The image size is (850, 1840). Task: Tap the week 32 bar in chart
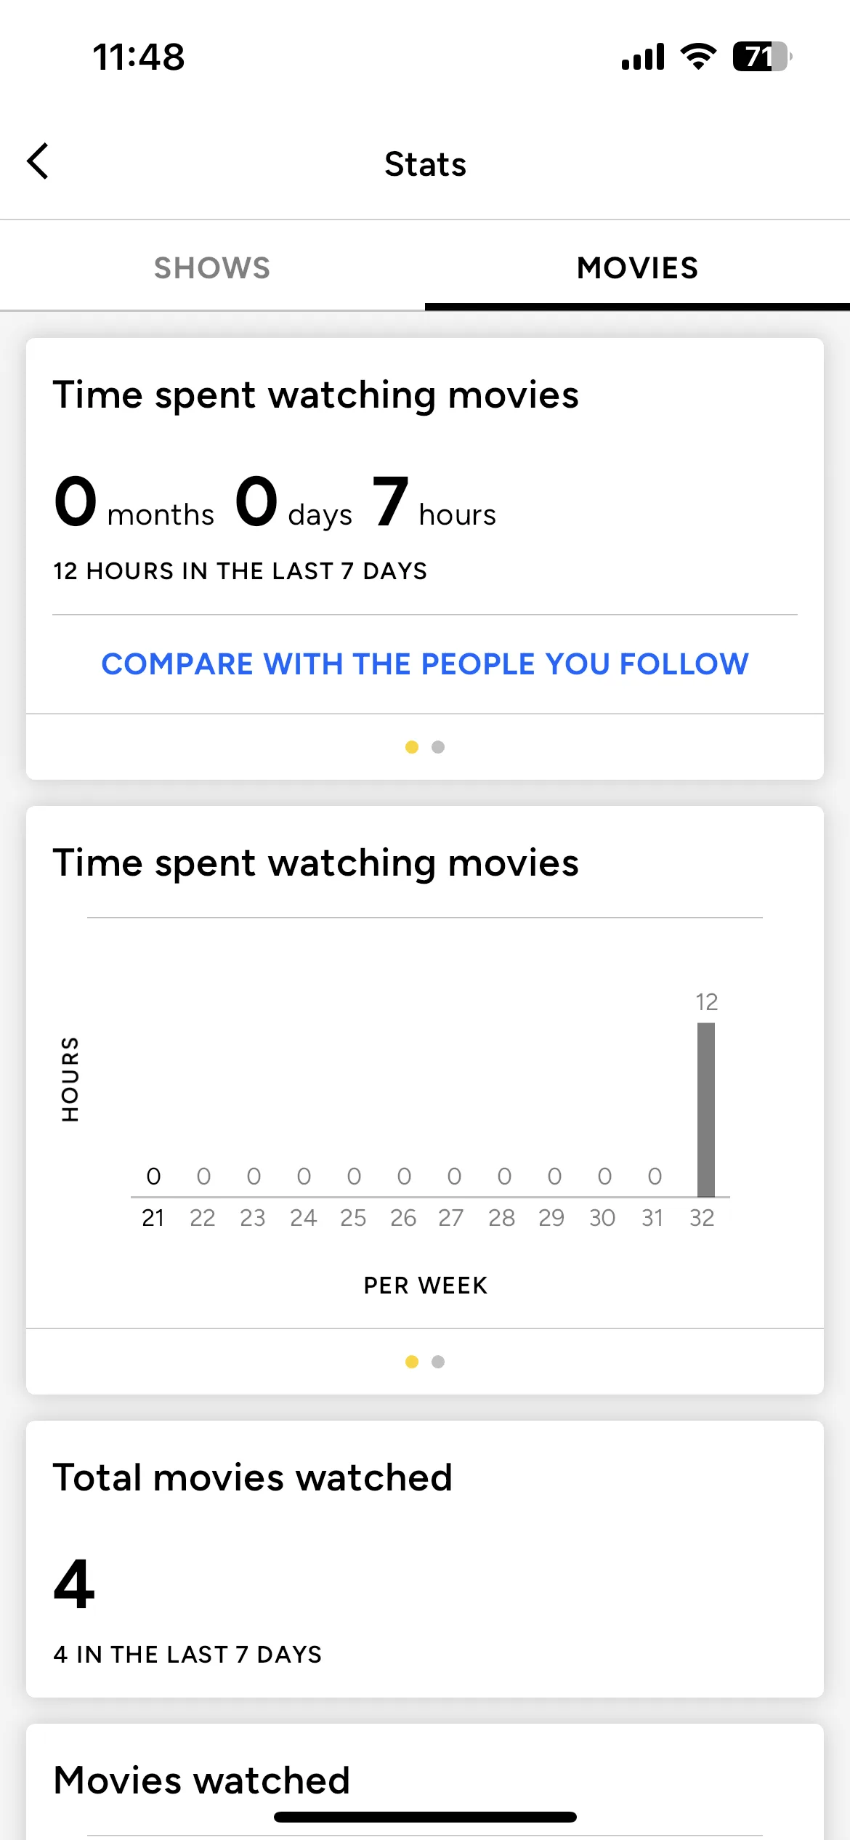tap(706, 1110)
